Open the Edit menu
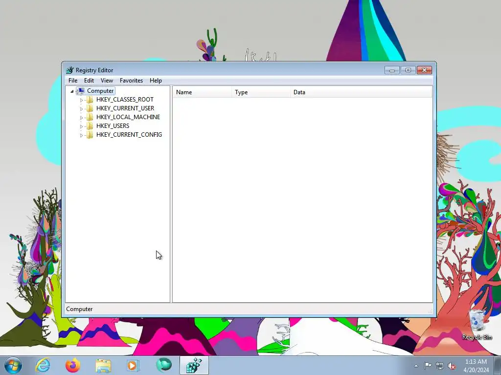The image size is (501, 375). coord(89,81)
